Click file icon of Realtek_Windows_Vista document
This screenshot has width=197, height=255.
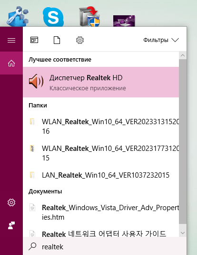32,207
